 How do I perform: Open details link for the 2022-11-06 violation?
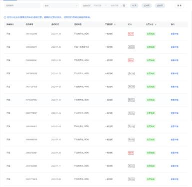click(175, 179)
